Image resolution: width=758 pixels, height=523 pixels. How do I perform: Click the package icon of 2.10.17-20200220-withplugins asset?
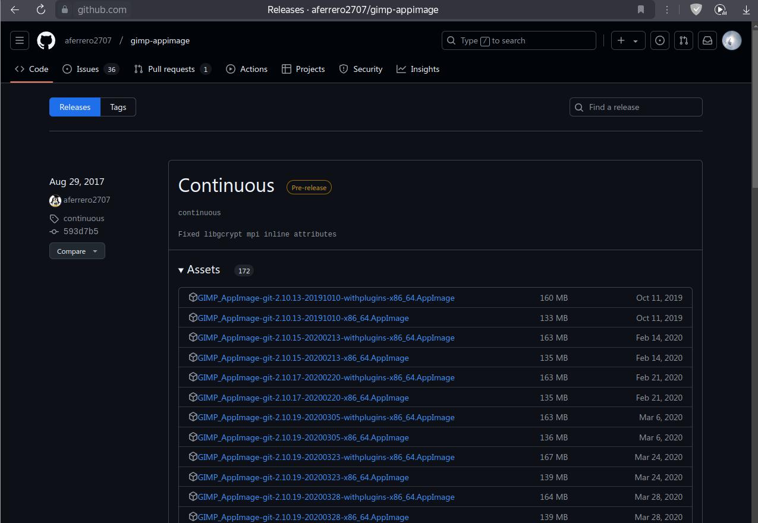[x=193, y=377]
